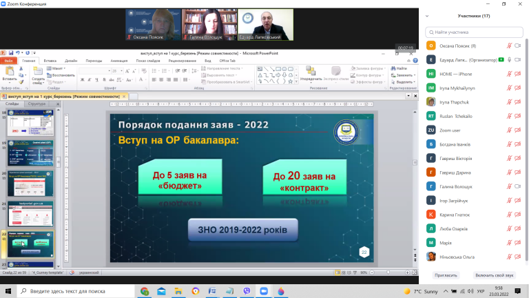Open Zoom app in the Windows taskbar

[x=264, y=291]
